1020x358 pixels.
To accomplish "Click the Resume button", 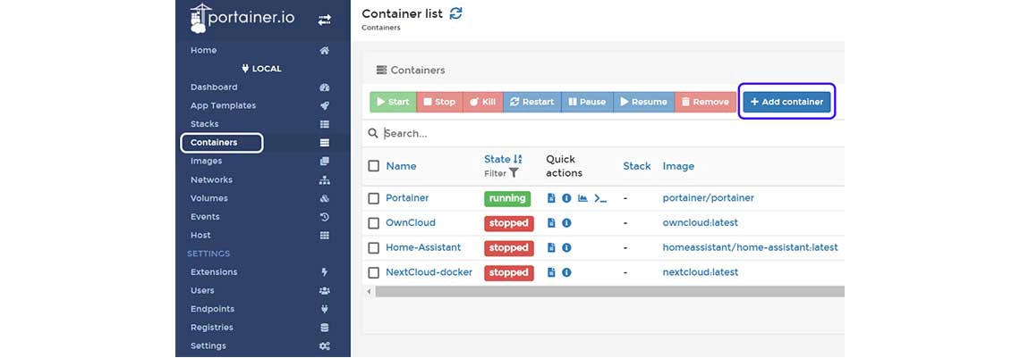I will click(643, 102).
